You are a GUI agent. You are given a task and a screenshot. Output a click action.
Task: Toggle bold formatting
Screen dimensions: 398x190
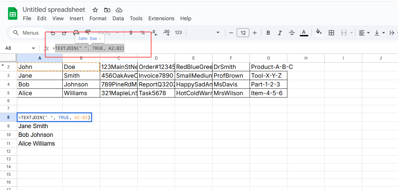[268, 33]
